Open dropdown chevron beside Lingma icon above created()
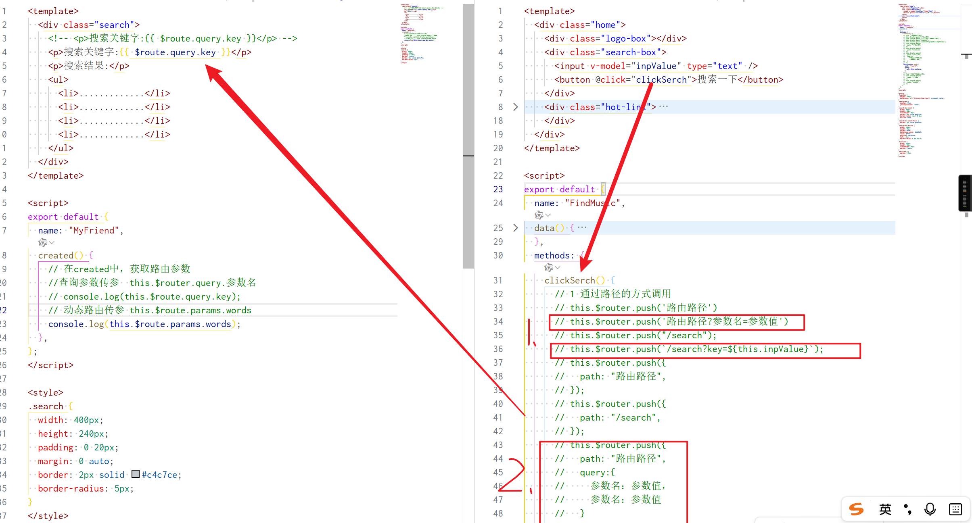972x523 pixels. pyautogui.click(x=52, y=242)
